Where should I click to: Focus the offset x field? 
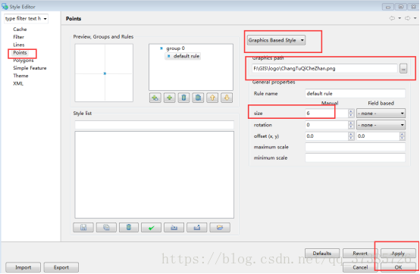[327, 136]
